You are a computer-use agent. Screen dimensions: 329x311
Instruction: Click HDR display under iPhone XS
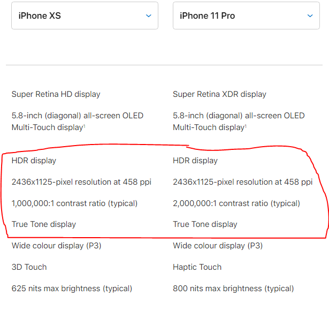click(34, 161)
